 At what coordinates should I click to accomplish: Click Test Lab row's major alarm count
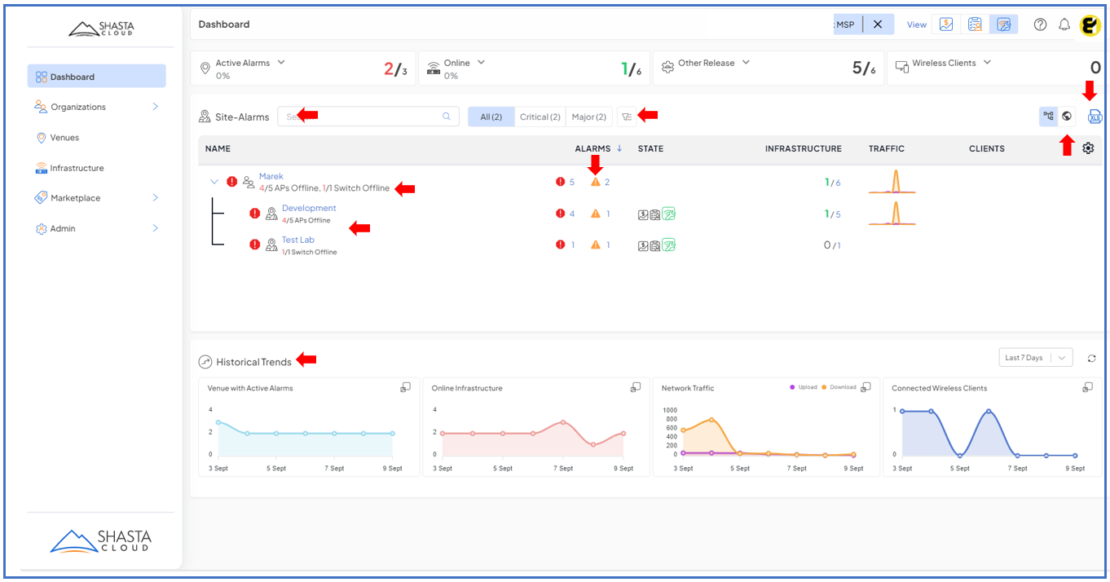pos(607,245)
